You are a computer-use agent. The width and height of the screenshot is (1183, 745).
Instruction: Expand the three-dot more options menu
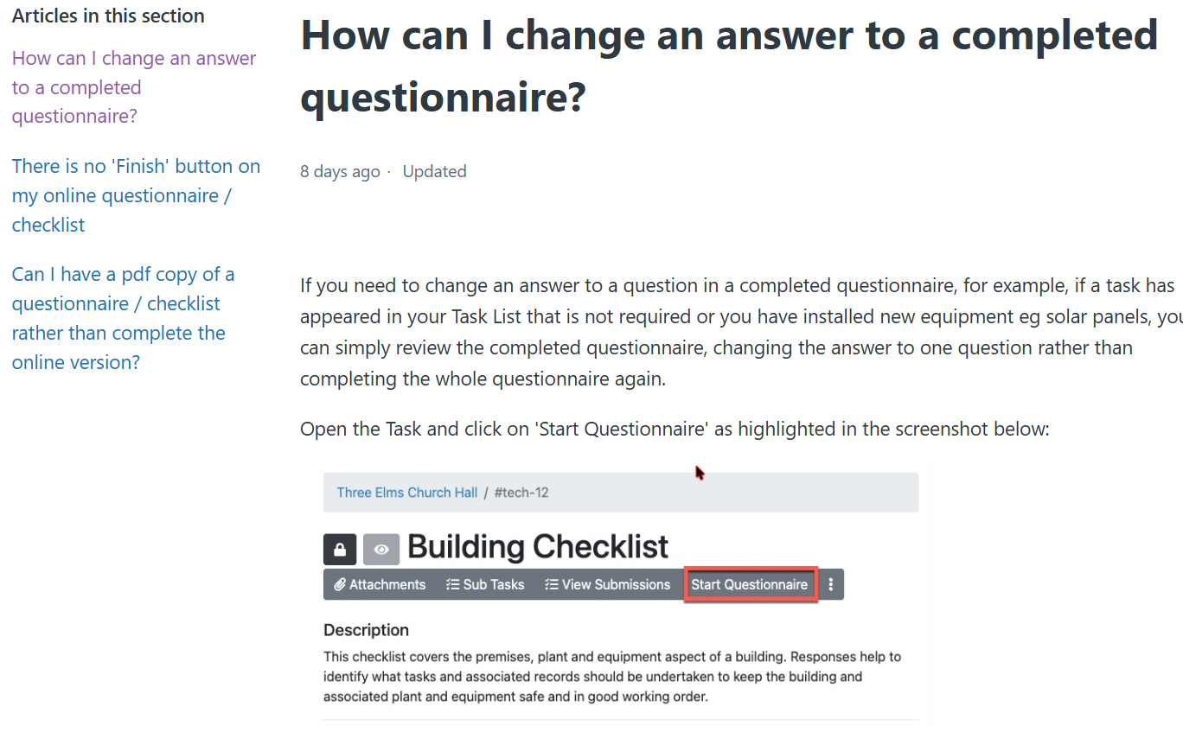pos(831,584)
